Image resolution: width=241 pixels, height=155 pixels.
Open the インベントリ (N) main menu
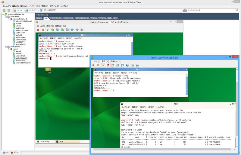coord(34,6)
